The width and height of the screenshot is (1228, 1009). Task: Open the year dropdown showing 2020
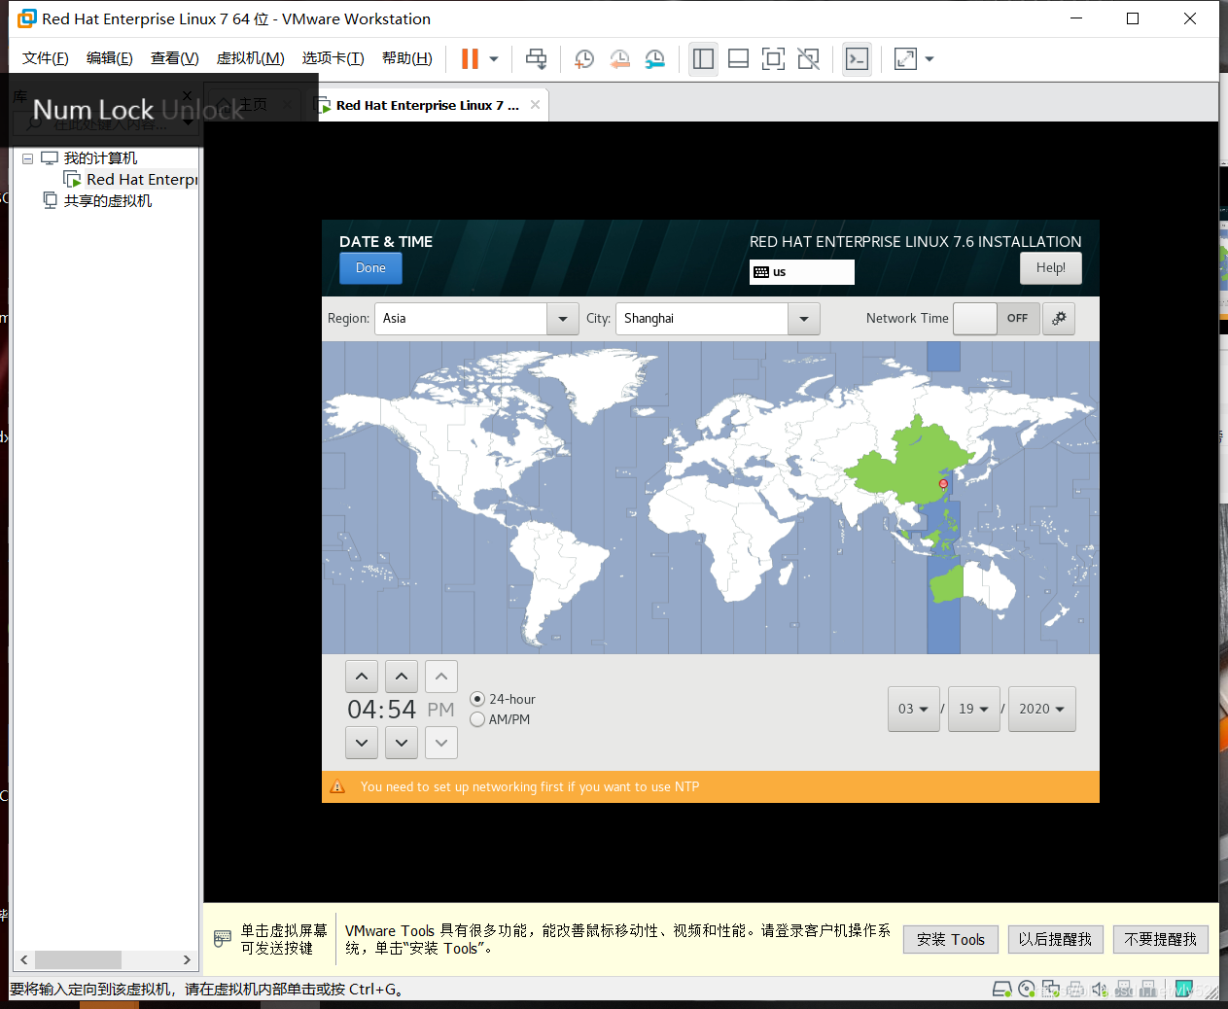pyautogui.click(x=1042, y=710)
